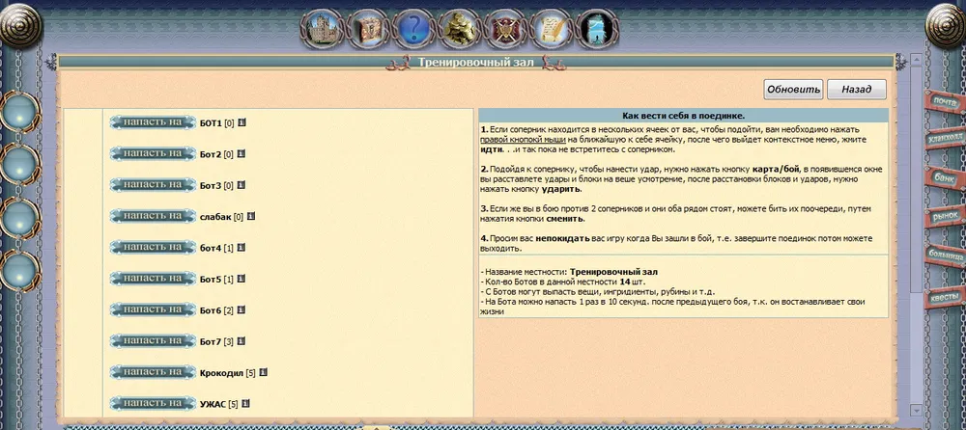
Task: Click the bold 'карта/бой' text
Action: pos(775,169)
